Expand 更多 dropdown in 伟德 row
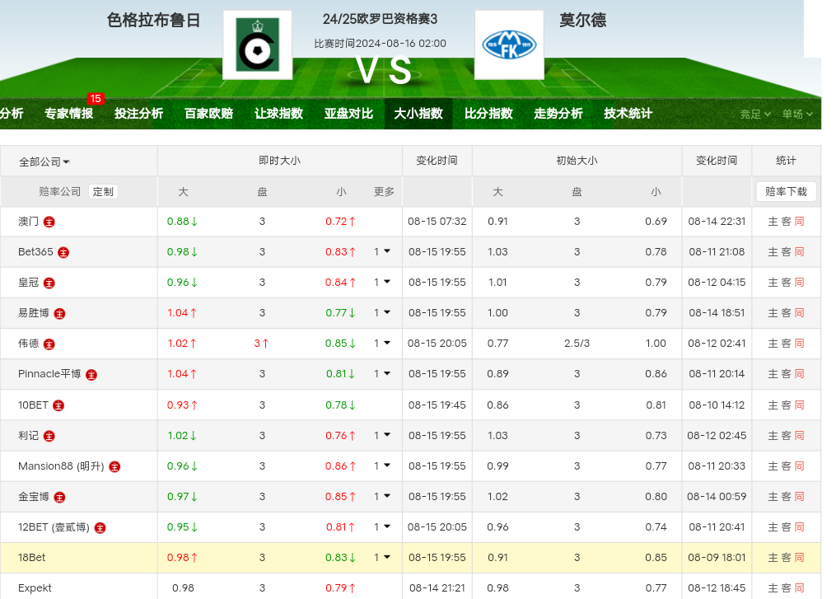The image size is (836, 599). (x=382, y=343)
